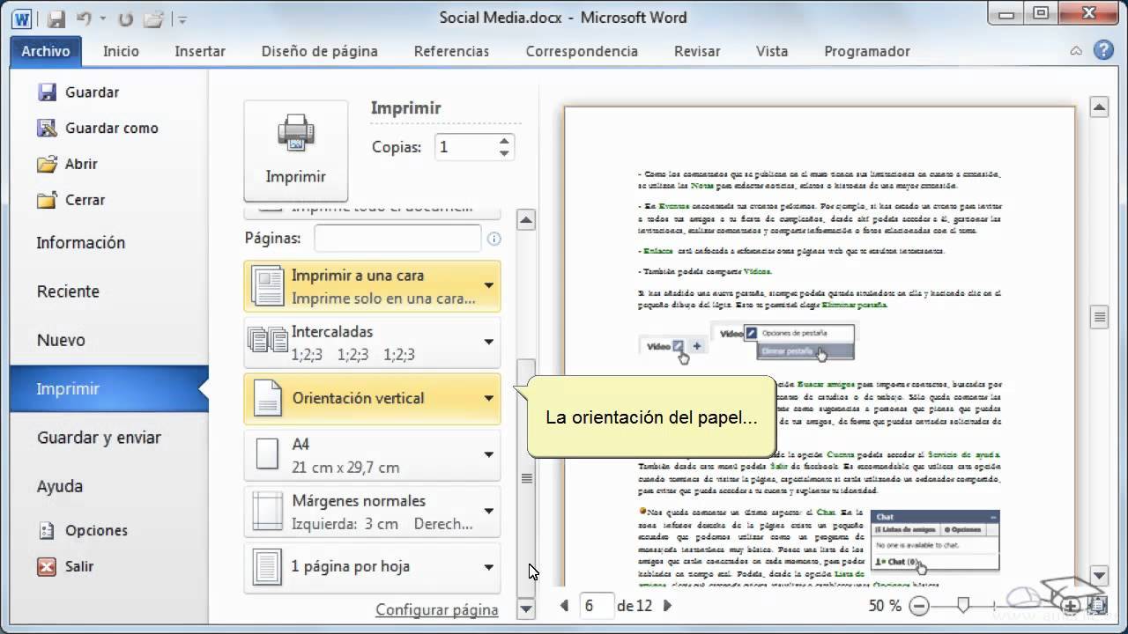Click the zoom slider handle
The width and height of the screenshot is (1128, 634).
(963, 605)
